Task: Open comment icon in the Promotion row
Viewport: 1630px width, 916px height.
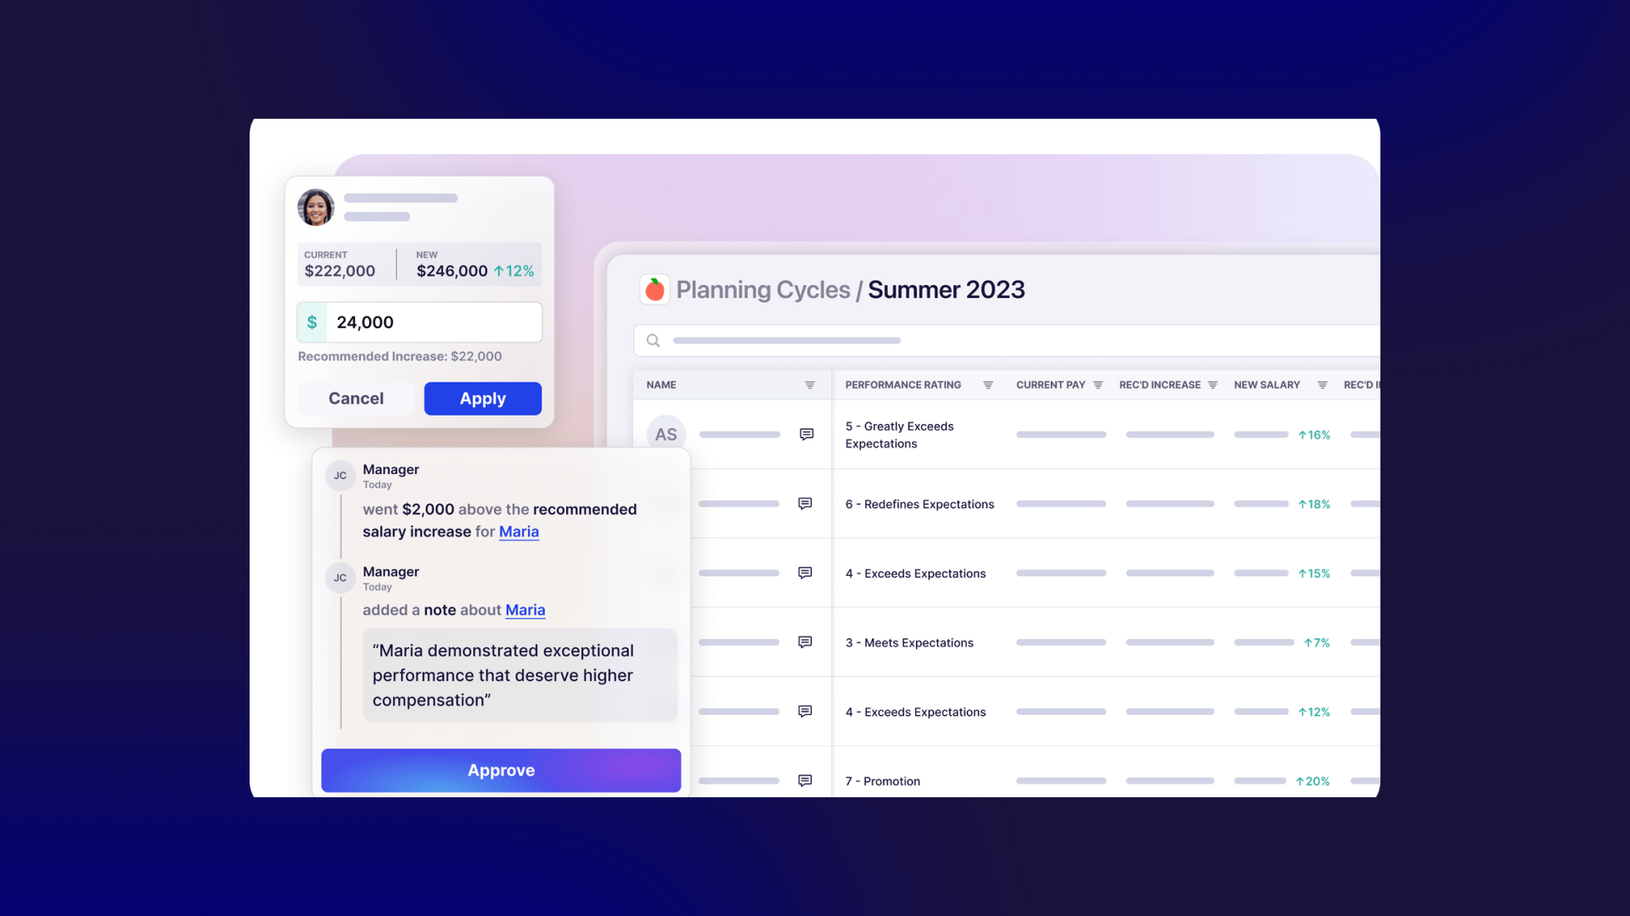Action: 805,780
